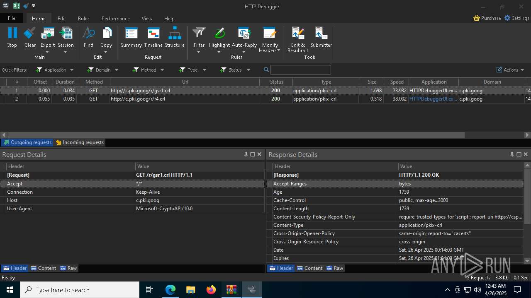
Task: Switch to the Help ribbon tab
Action: [x=169, y=18]
